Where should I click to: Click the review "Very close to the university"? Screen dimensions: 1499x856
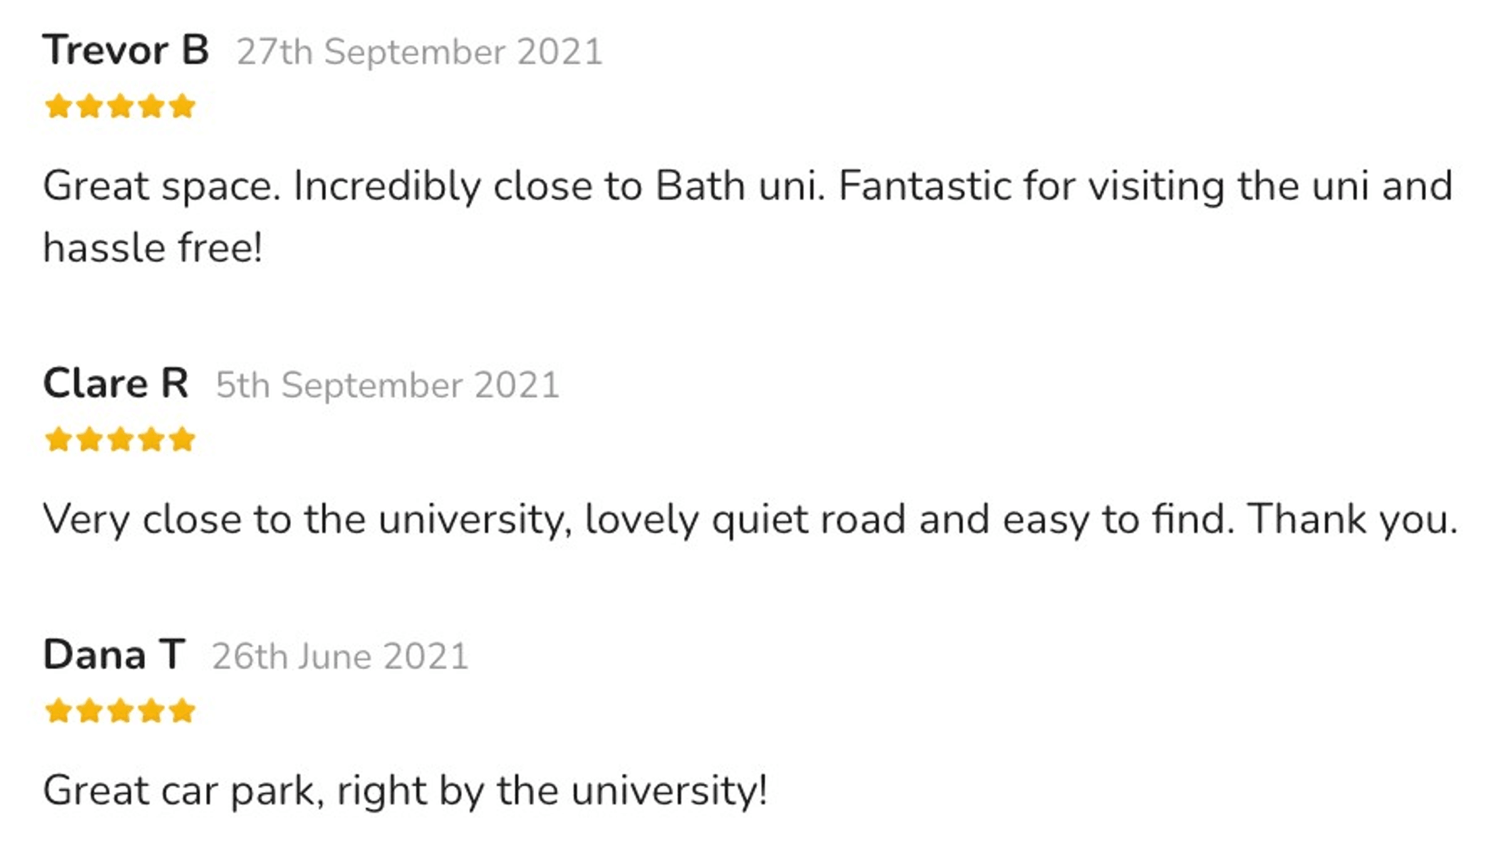pos(749,520)
